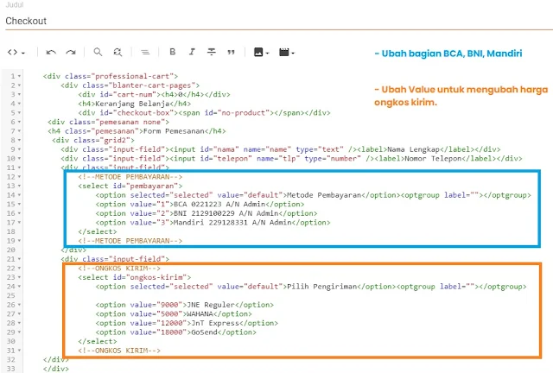Image resolution: width=553 pixels, height=373 pixels.
Task: Click the 'Pilih Pengiriman' option line
Action: 311,287
